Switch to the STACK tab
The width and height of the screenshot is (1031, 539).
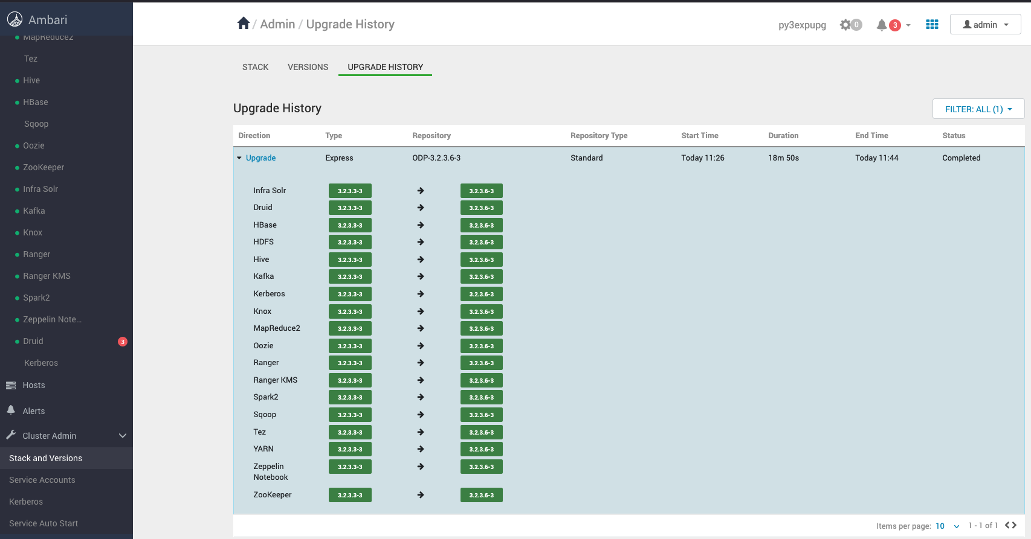[256, 67]
